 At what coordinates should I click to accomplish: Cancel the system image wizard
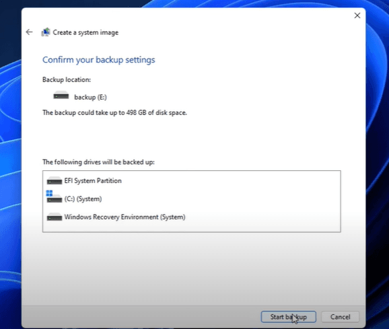coord(340,317)
